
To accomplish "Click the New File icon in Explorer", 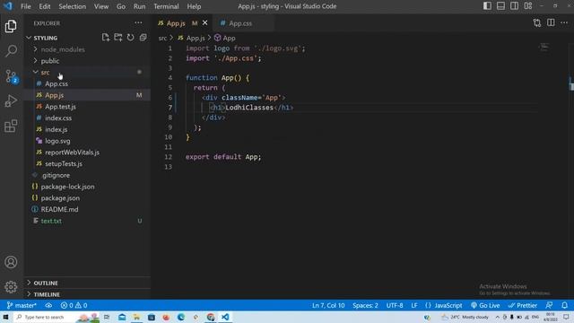I will pyautogui.click(x=106, y=38).
